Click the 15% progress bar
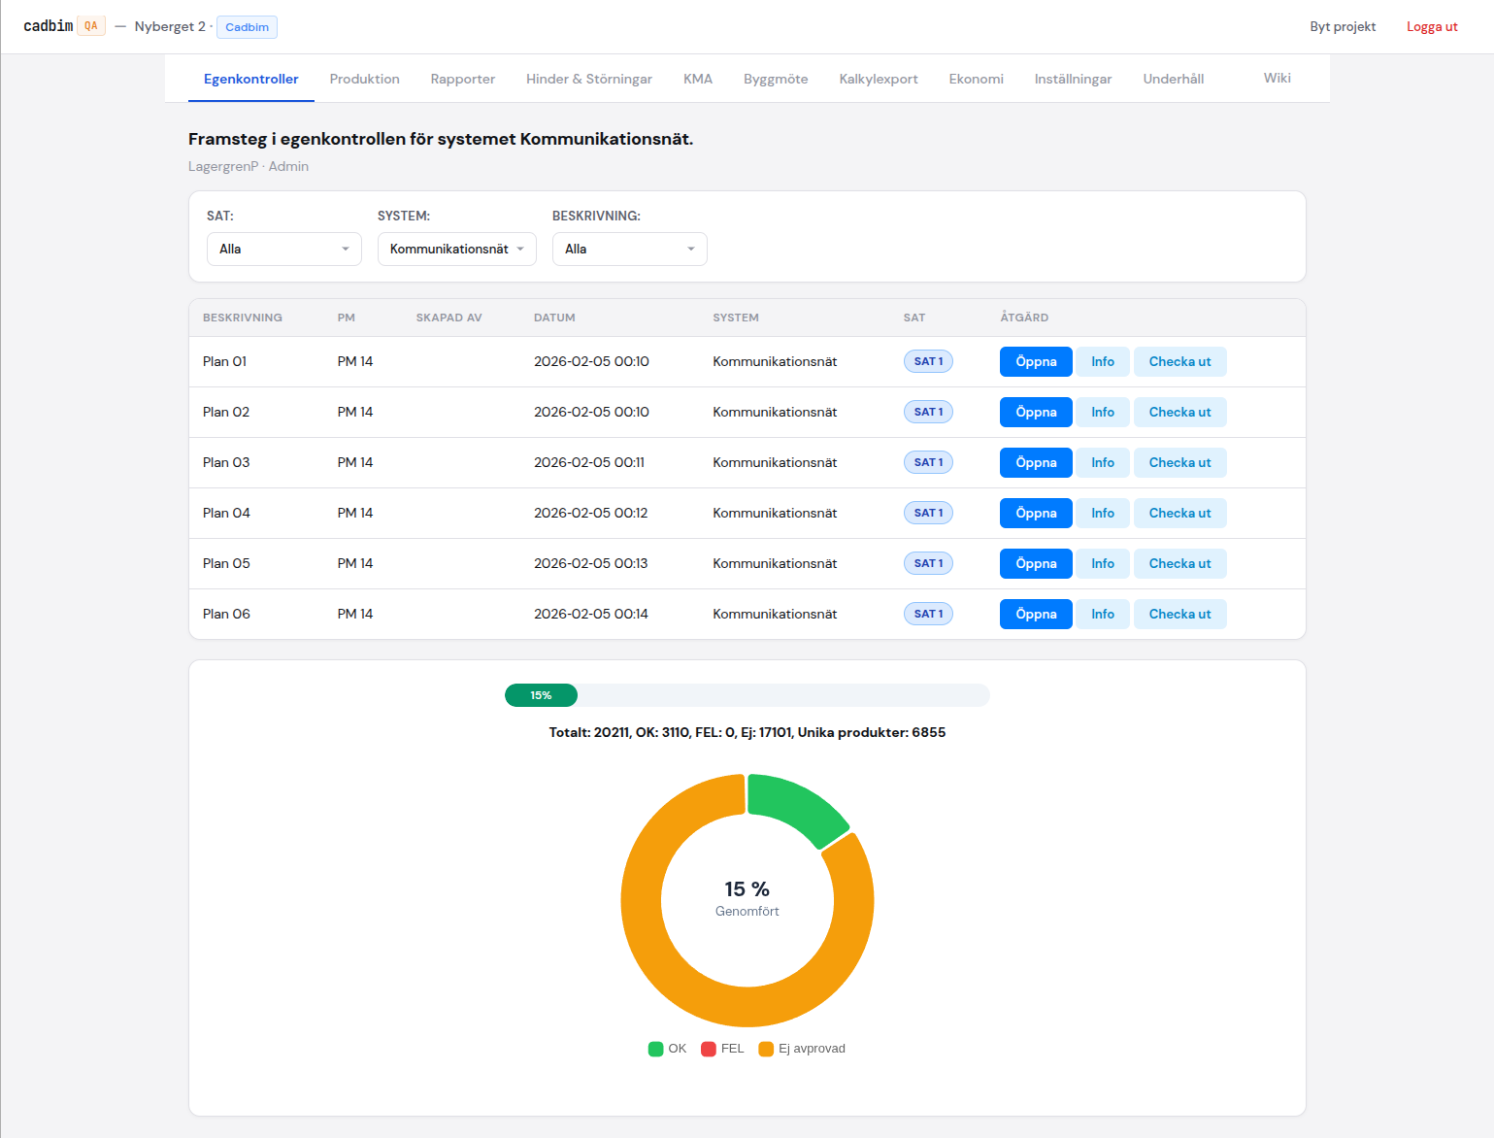The height and width of the screenshot is (1138, 1494). click(541, 695)
